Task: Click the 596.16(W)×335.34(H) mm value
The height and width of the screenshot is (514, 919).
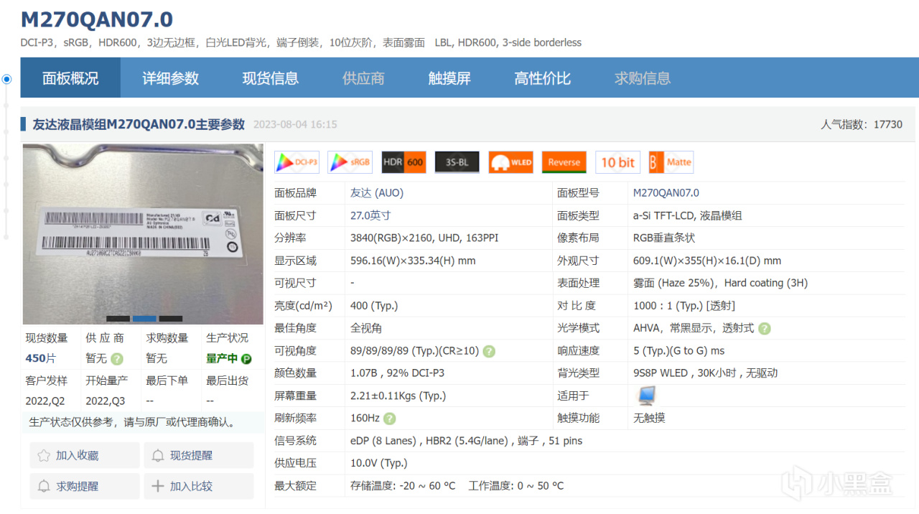Action: (x=413, y=261)
